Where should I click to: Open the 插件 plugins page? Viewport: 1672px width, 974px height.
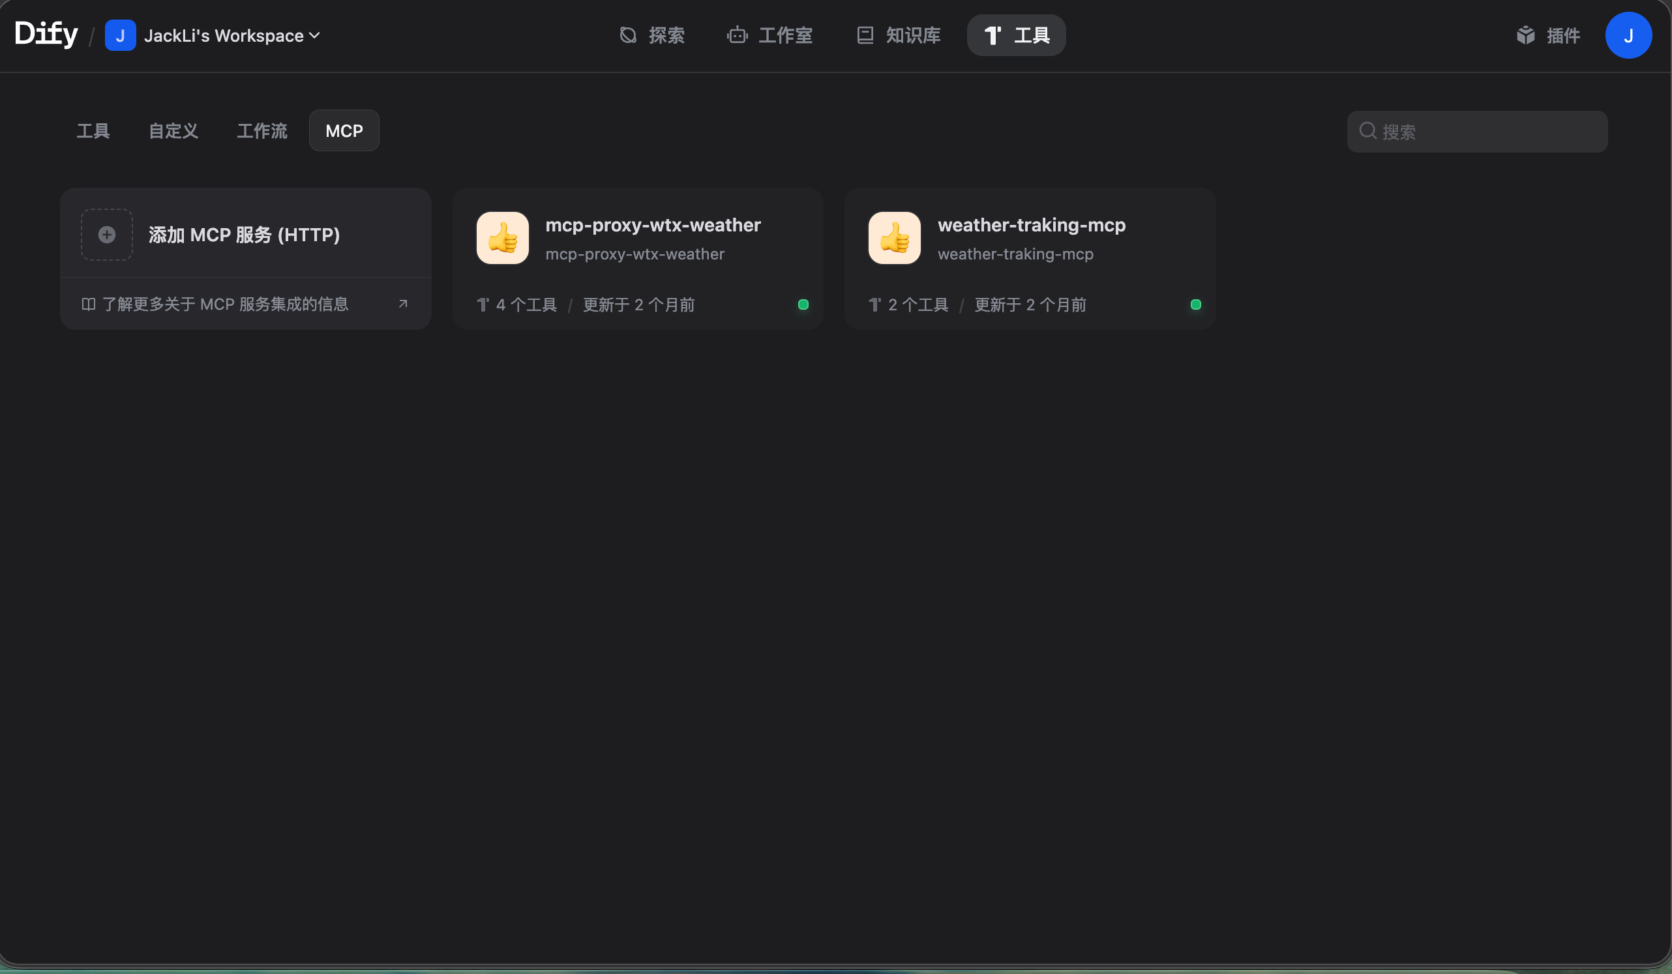[1548, 35]
